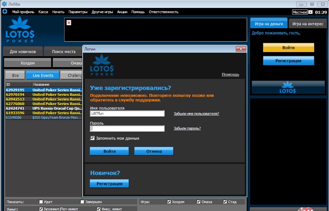The height and width of the screenshot is (211, 329).
Task: Toggle the Идет checkbox
Action: point(41,202)
